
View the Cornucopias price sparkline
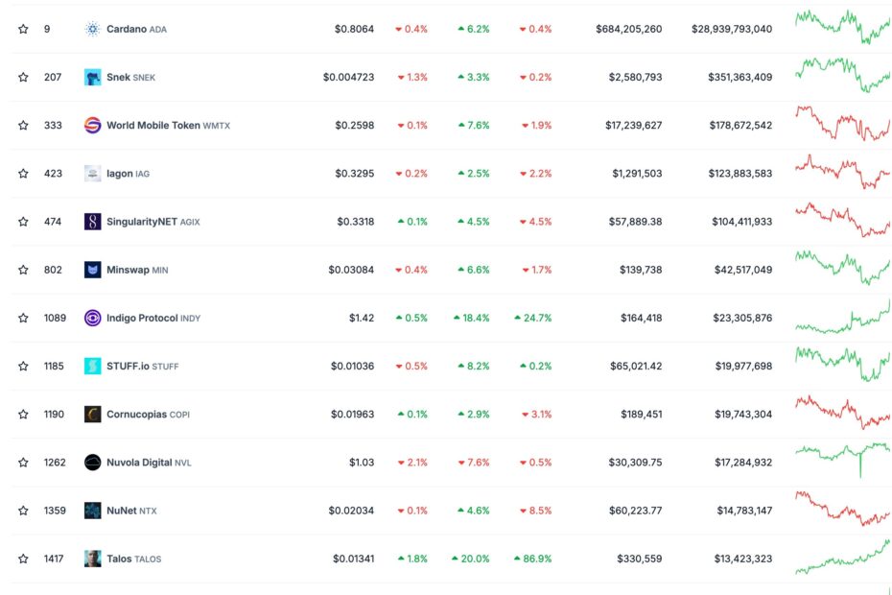point(843,413)
